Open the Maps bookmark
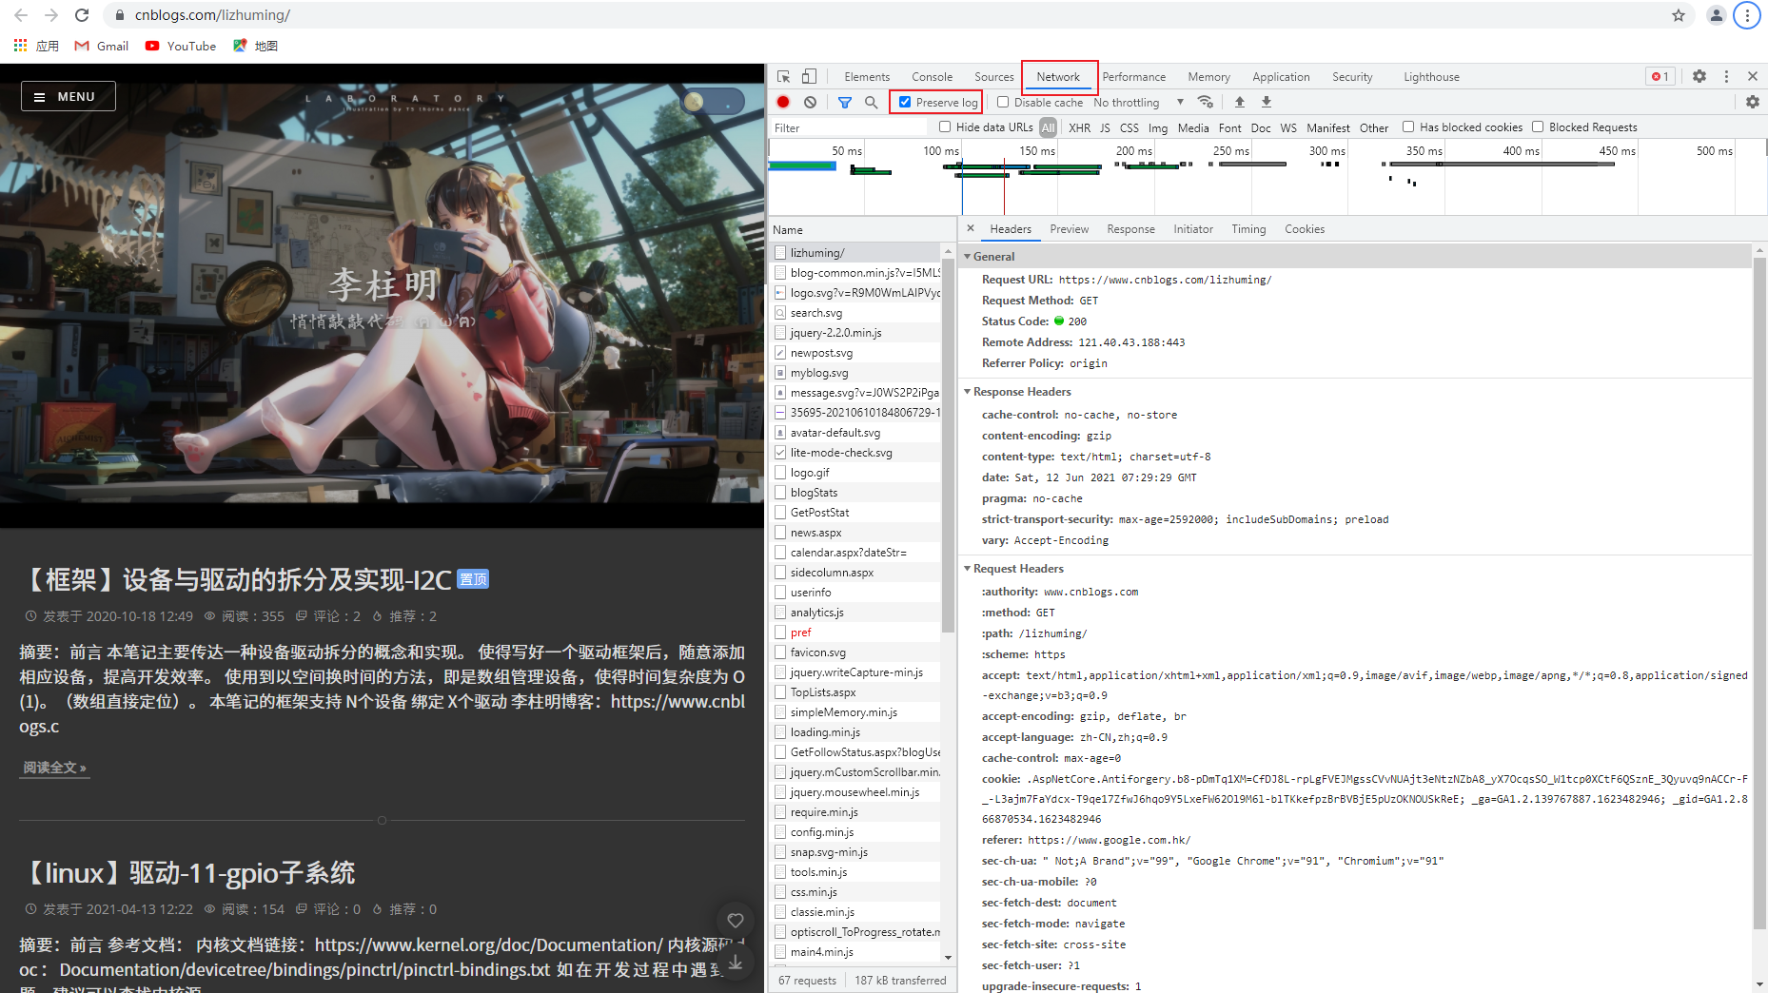This screenshot has width=1768, height=993. 255,46
